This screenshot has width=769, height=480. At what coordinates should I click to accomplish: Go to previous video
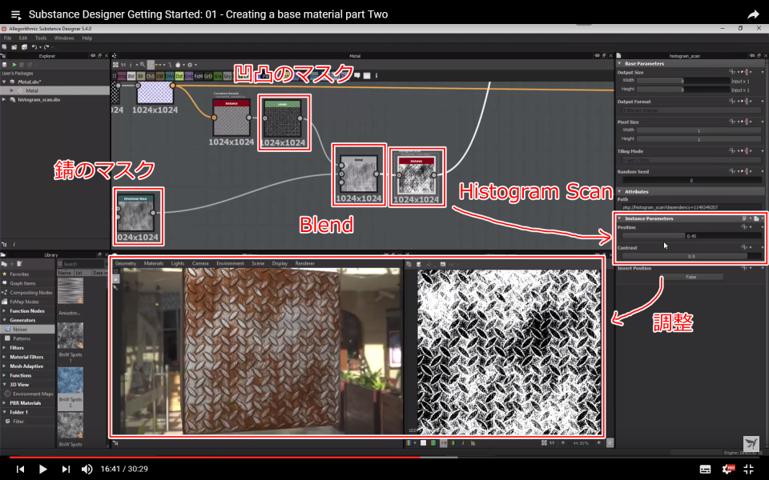click(x=20, y=470)
